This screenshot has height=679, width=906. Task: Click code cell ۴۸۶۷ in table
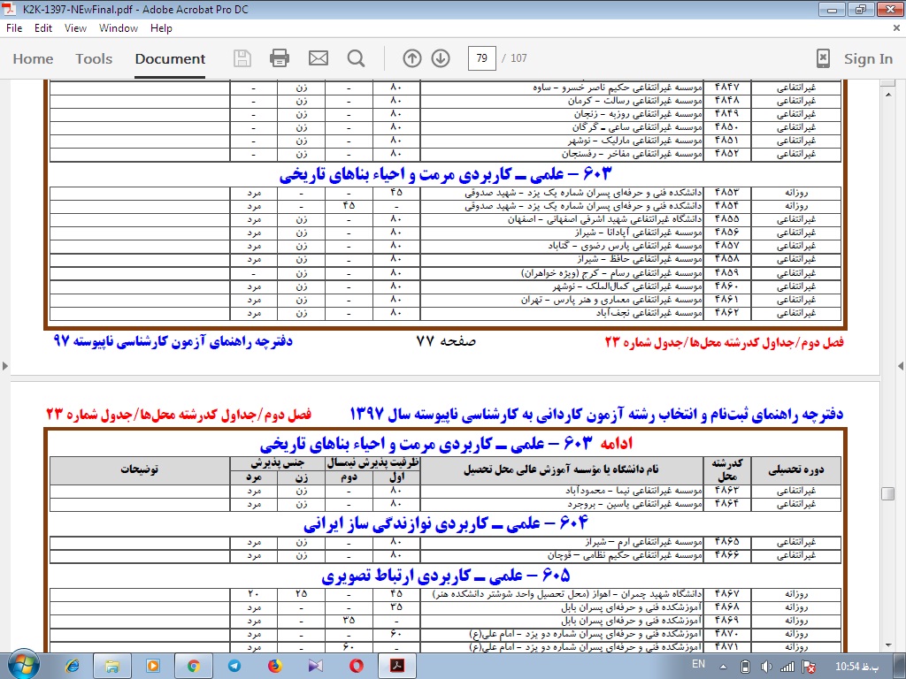pyautogui.click(x=727, y=593)
